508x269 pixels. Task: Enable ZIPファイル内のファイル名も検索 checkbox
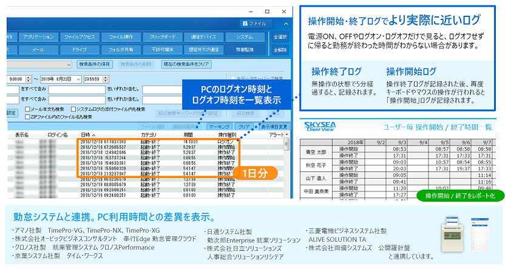[27, 117]
